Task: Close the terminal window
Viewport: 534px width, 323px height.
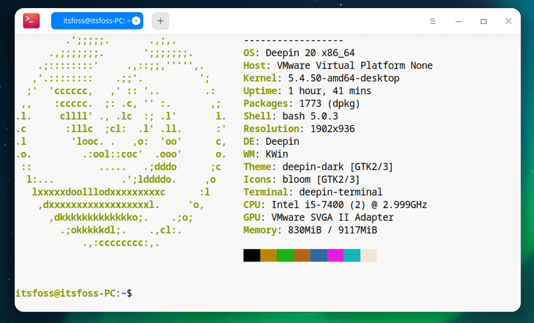Action: click(x=508, y=21)
